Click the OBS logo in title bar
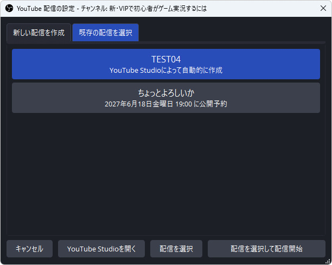The image size is (332, 265). (x=9, y=9)
